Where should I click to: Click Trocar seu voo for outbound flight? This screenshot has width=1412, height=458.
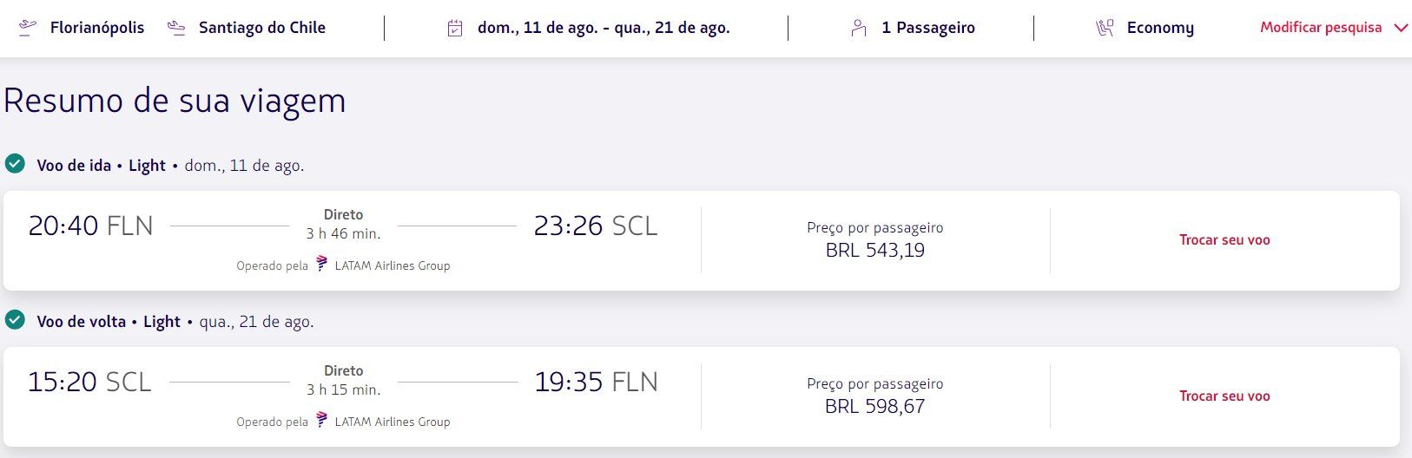(x=1224, y=240)
